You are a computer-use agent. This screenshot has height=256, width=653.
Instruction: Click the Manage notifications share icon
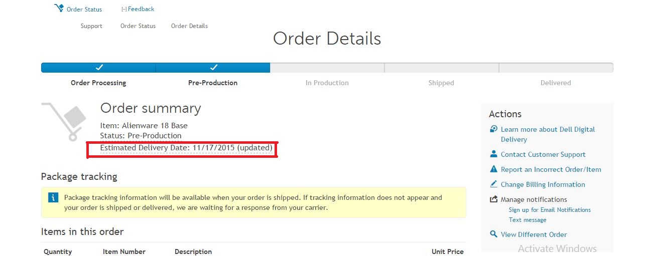[493, 199]
